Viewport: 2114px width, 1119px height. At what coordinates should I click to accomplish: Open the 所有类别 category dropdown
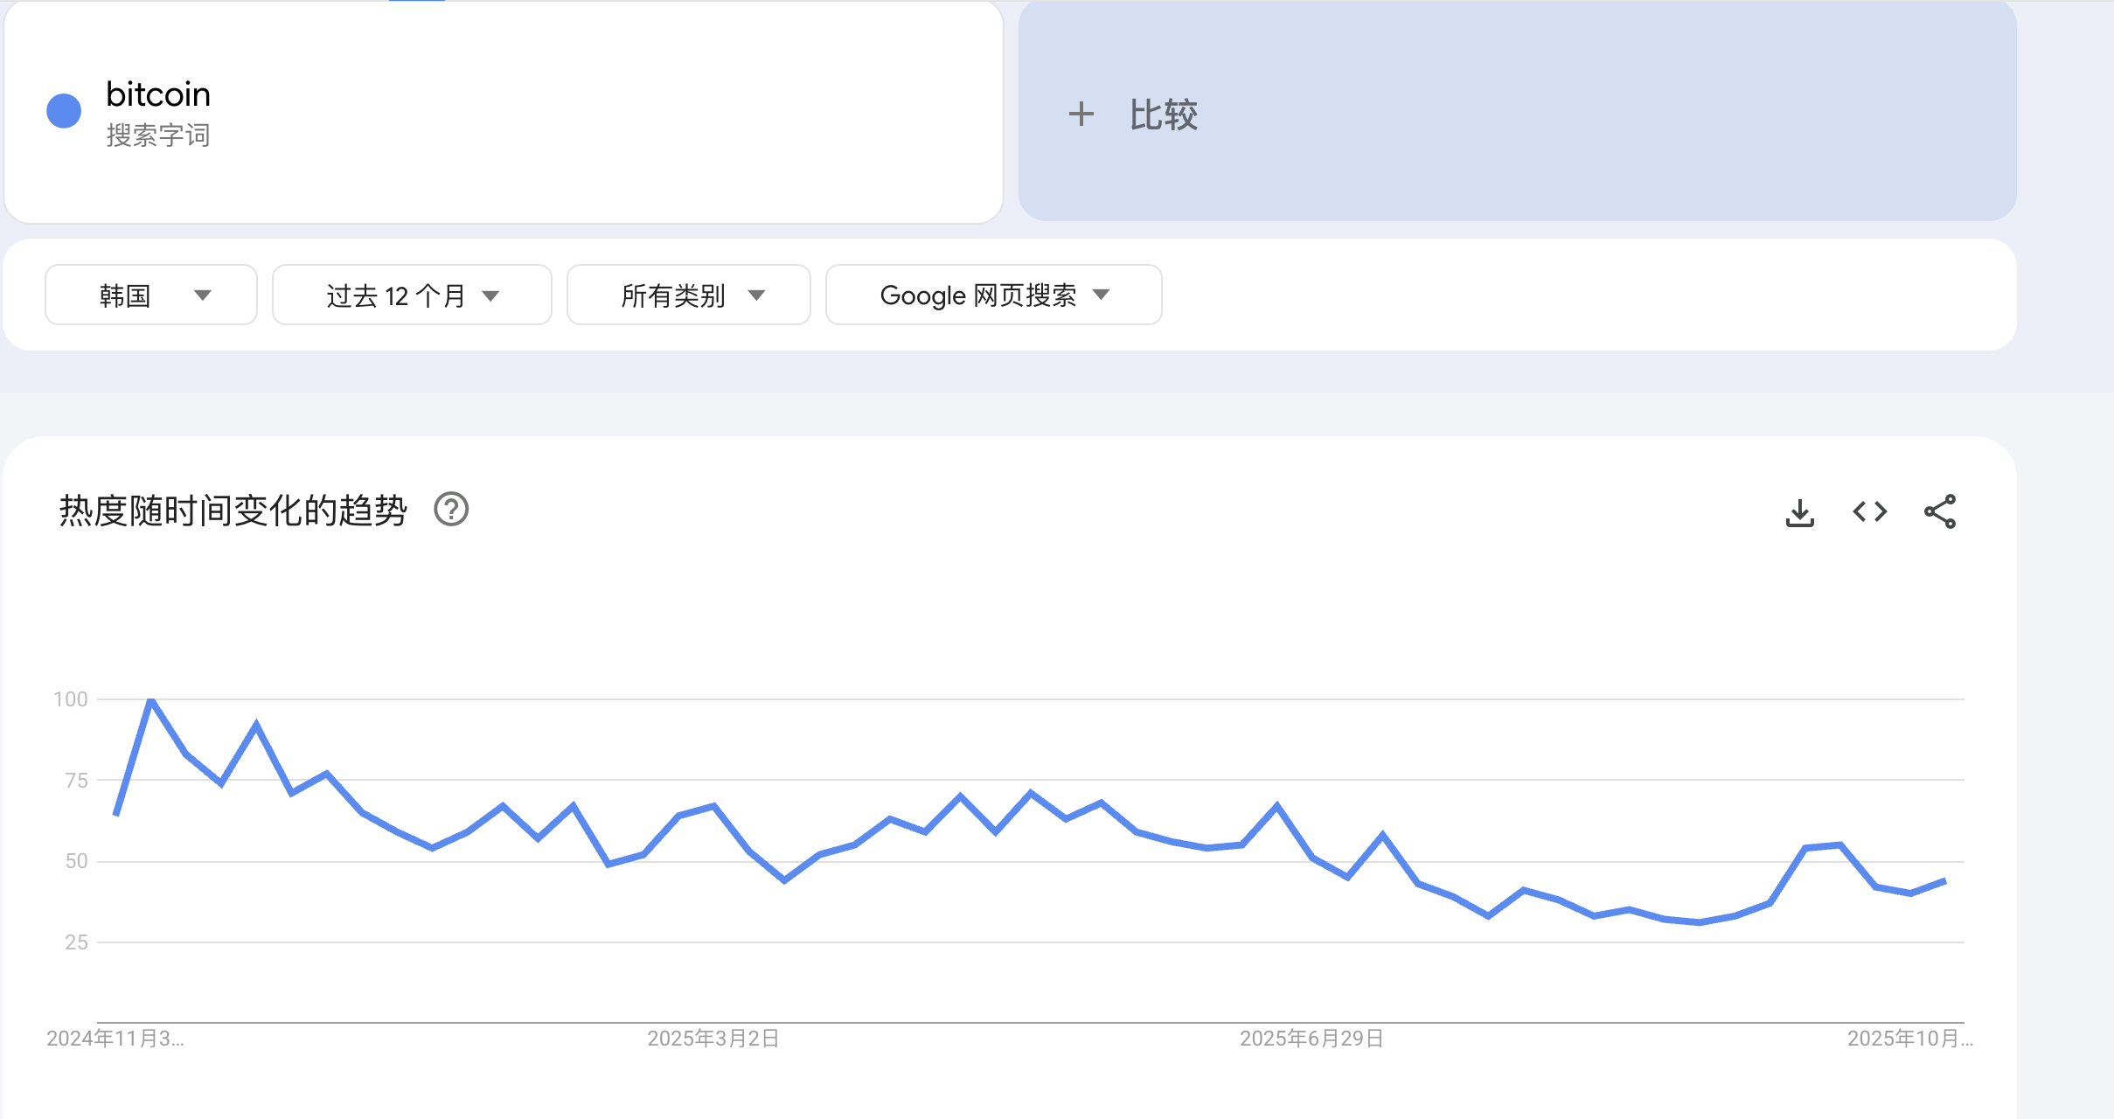688,295
